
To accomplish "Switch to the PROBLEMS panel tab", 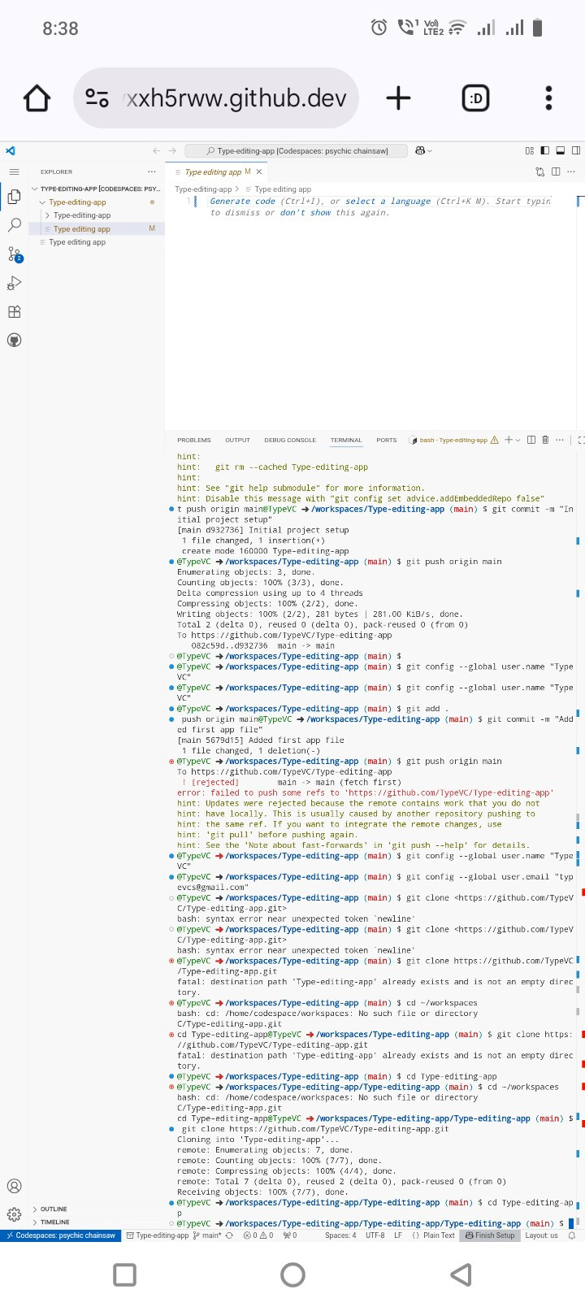I will [194, 440].
